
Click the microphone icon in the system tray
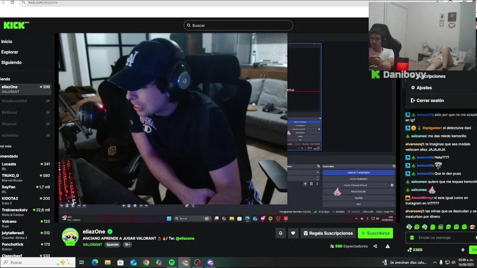click(x=441, y=262)
